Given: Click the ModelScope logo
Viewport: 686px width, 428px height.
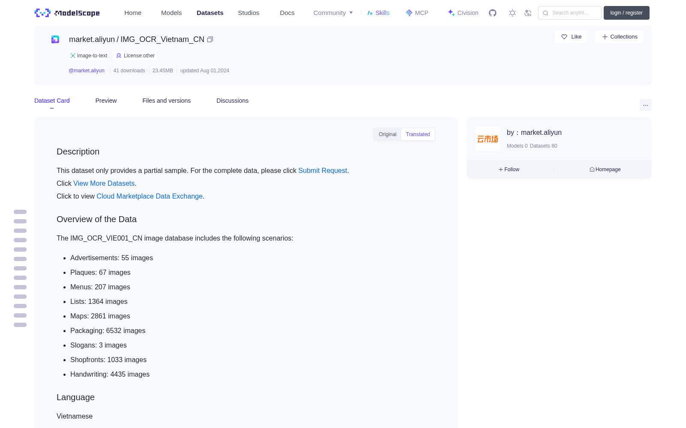Looking at the screenshot, I should 67,13.
